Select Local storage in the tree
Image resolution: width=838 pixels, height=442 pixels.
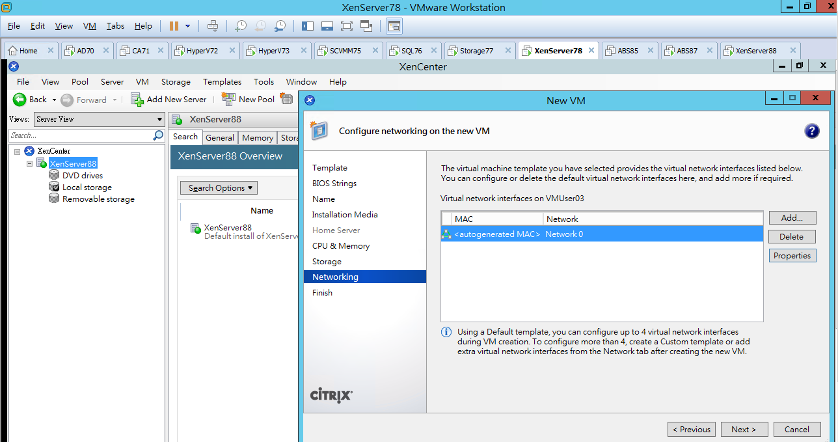click(87, 187)
